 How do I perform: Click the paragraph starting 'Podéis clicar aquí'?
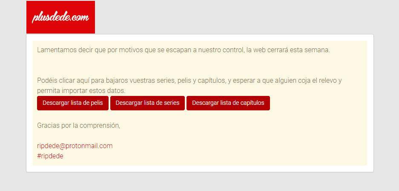click(x=189, y=85)
